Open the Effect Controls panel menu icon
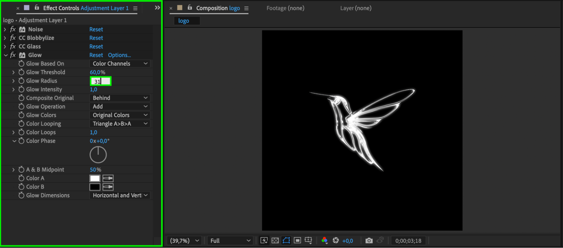 (x=135, y=8)
